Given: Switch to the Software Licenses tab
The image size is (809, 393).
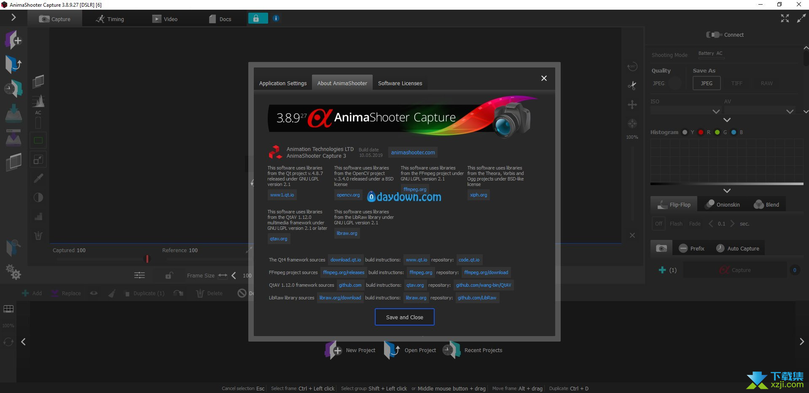Looking at the screenshot, I should coord(400,83).
